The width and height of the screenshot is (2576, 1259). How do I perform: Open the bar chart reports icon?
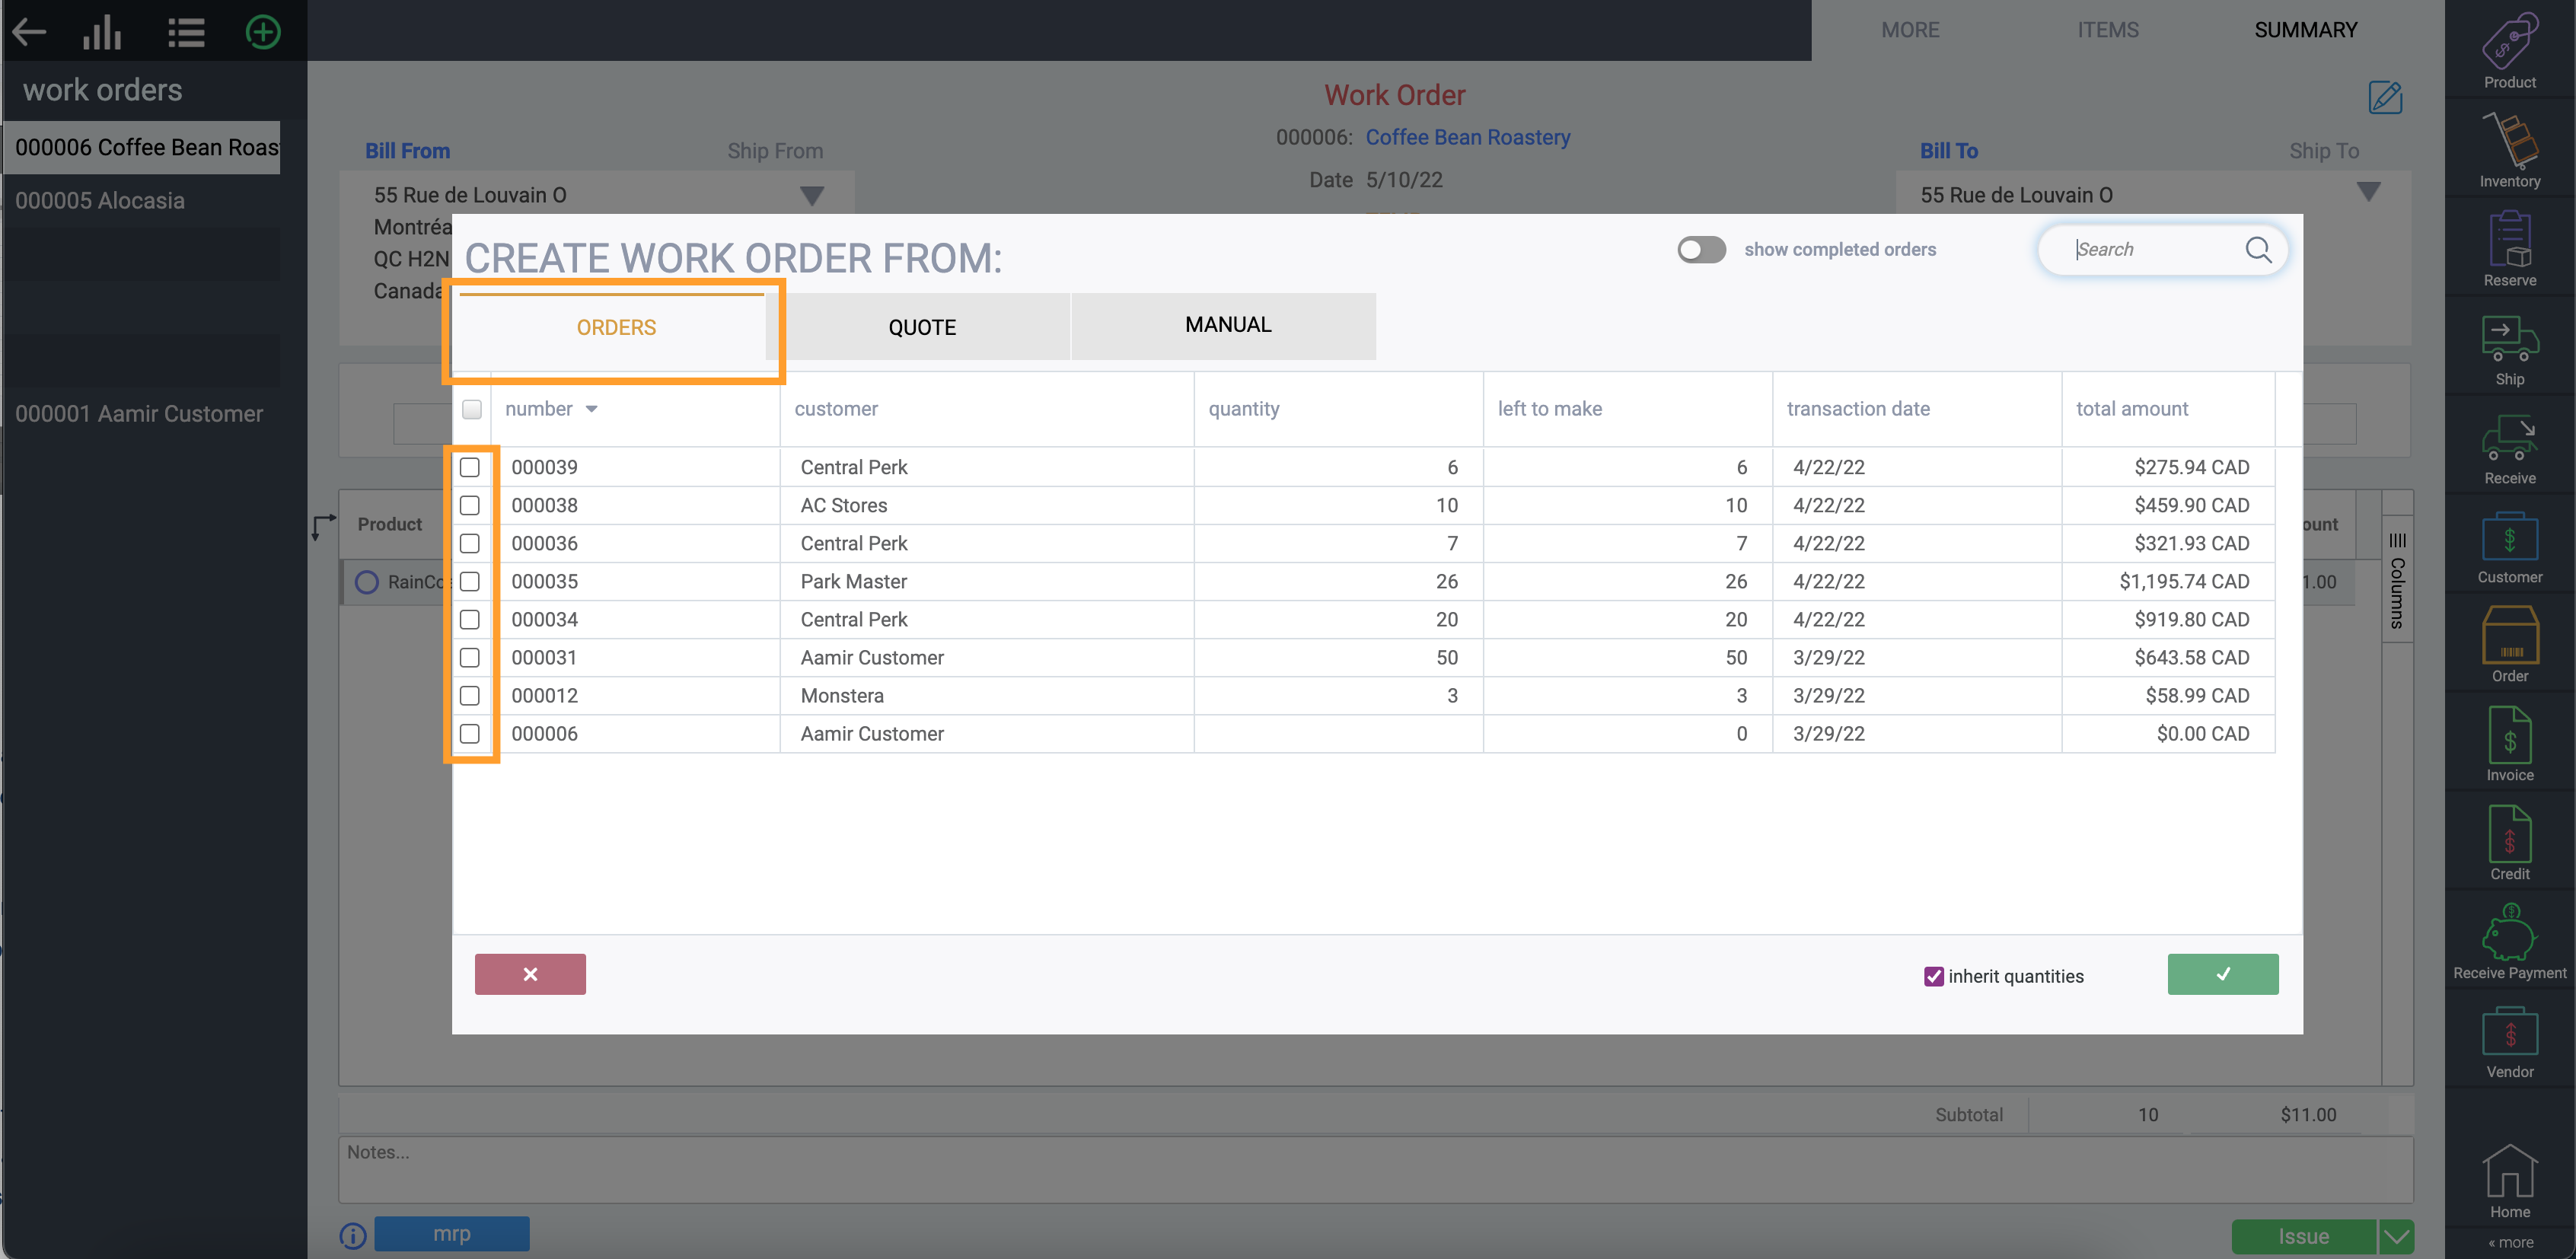click(x=102, y=32)
